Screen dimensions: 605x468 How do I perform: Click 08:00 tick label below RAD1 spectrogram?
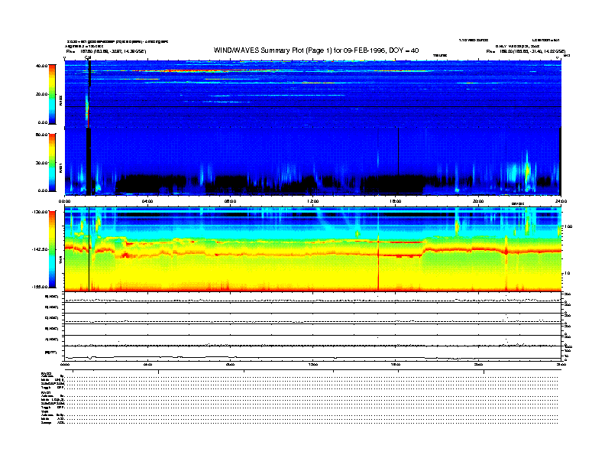pos(230,201)
